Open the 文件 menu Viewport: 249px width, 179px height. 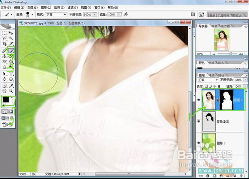pos(6,8)
